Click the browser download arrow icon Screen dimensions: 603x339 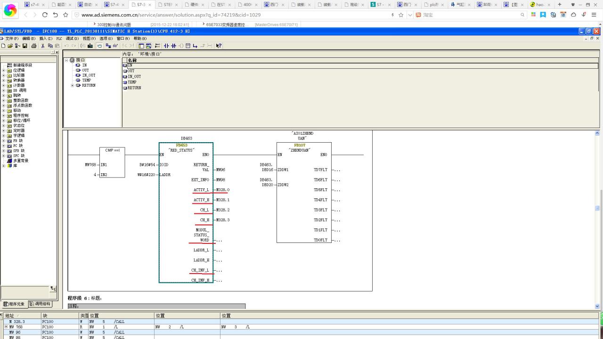point(584,15)
